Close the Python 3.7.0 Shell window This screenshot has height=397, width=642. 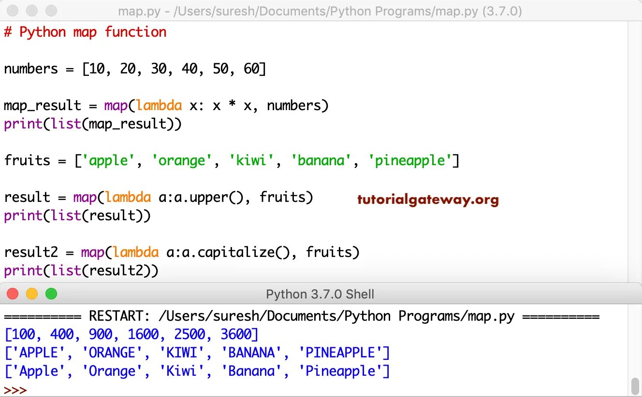click(13, 294)
